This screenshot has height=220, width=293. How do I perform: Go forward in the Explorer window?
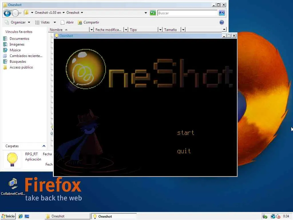[15, 13]
